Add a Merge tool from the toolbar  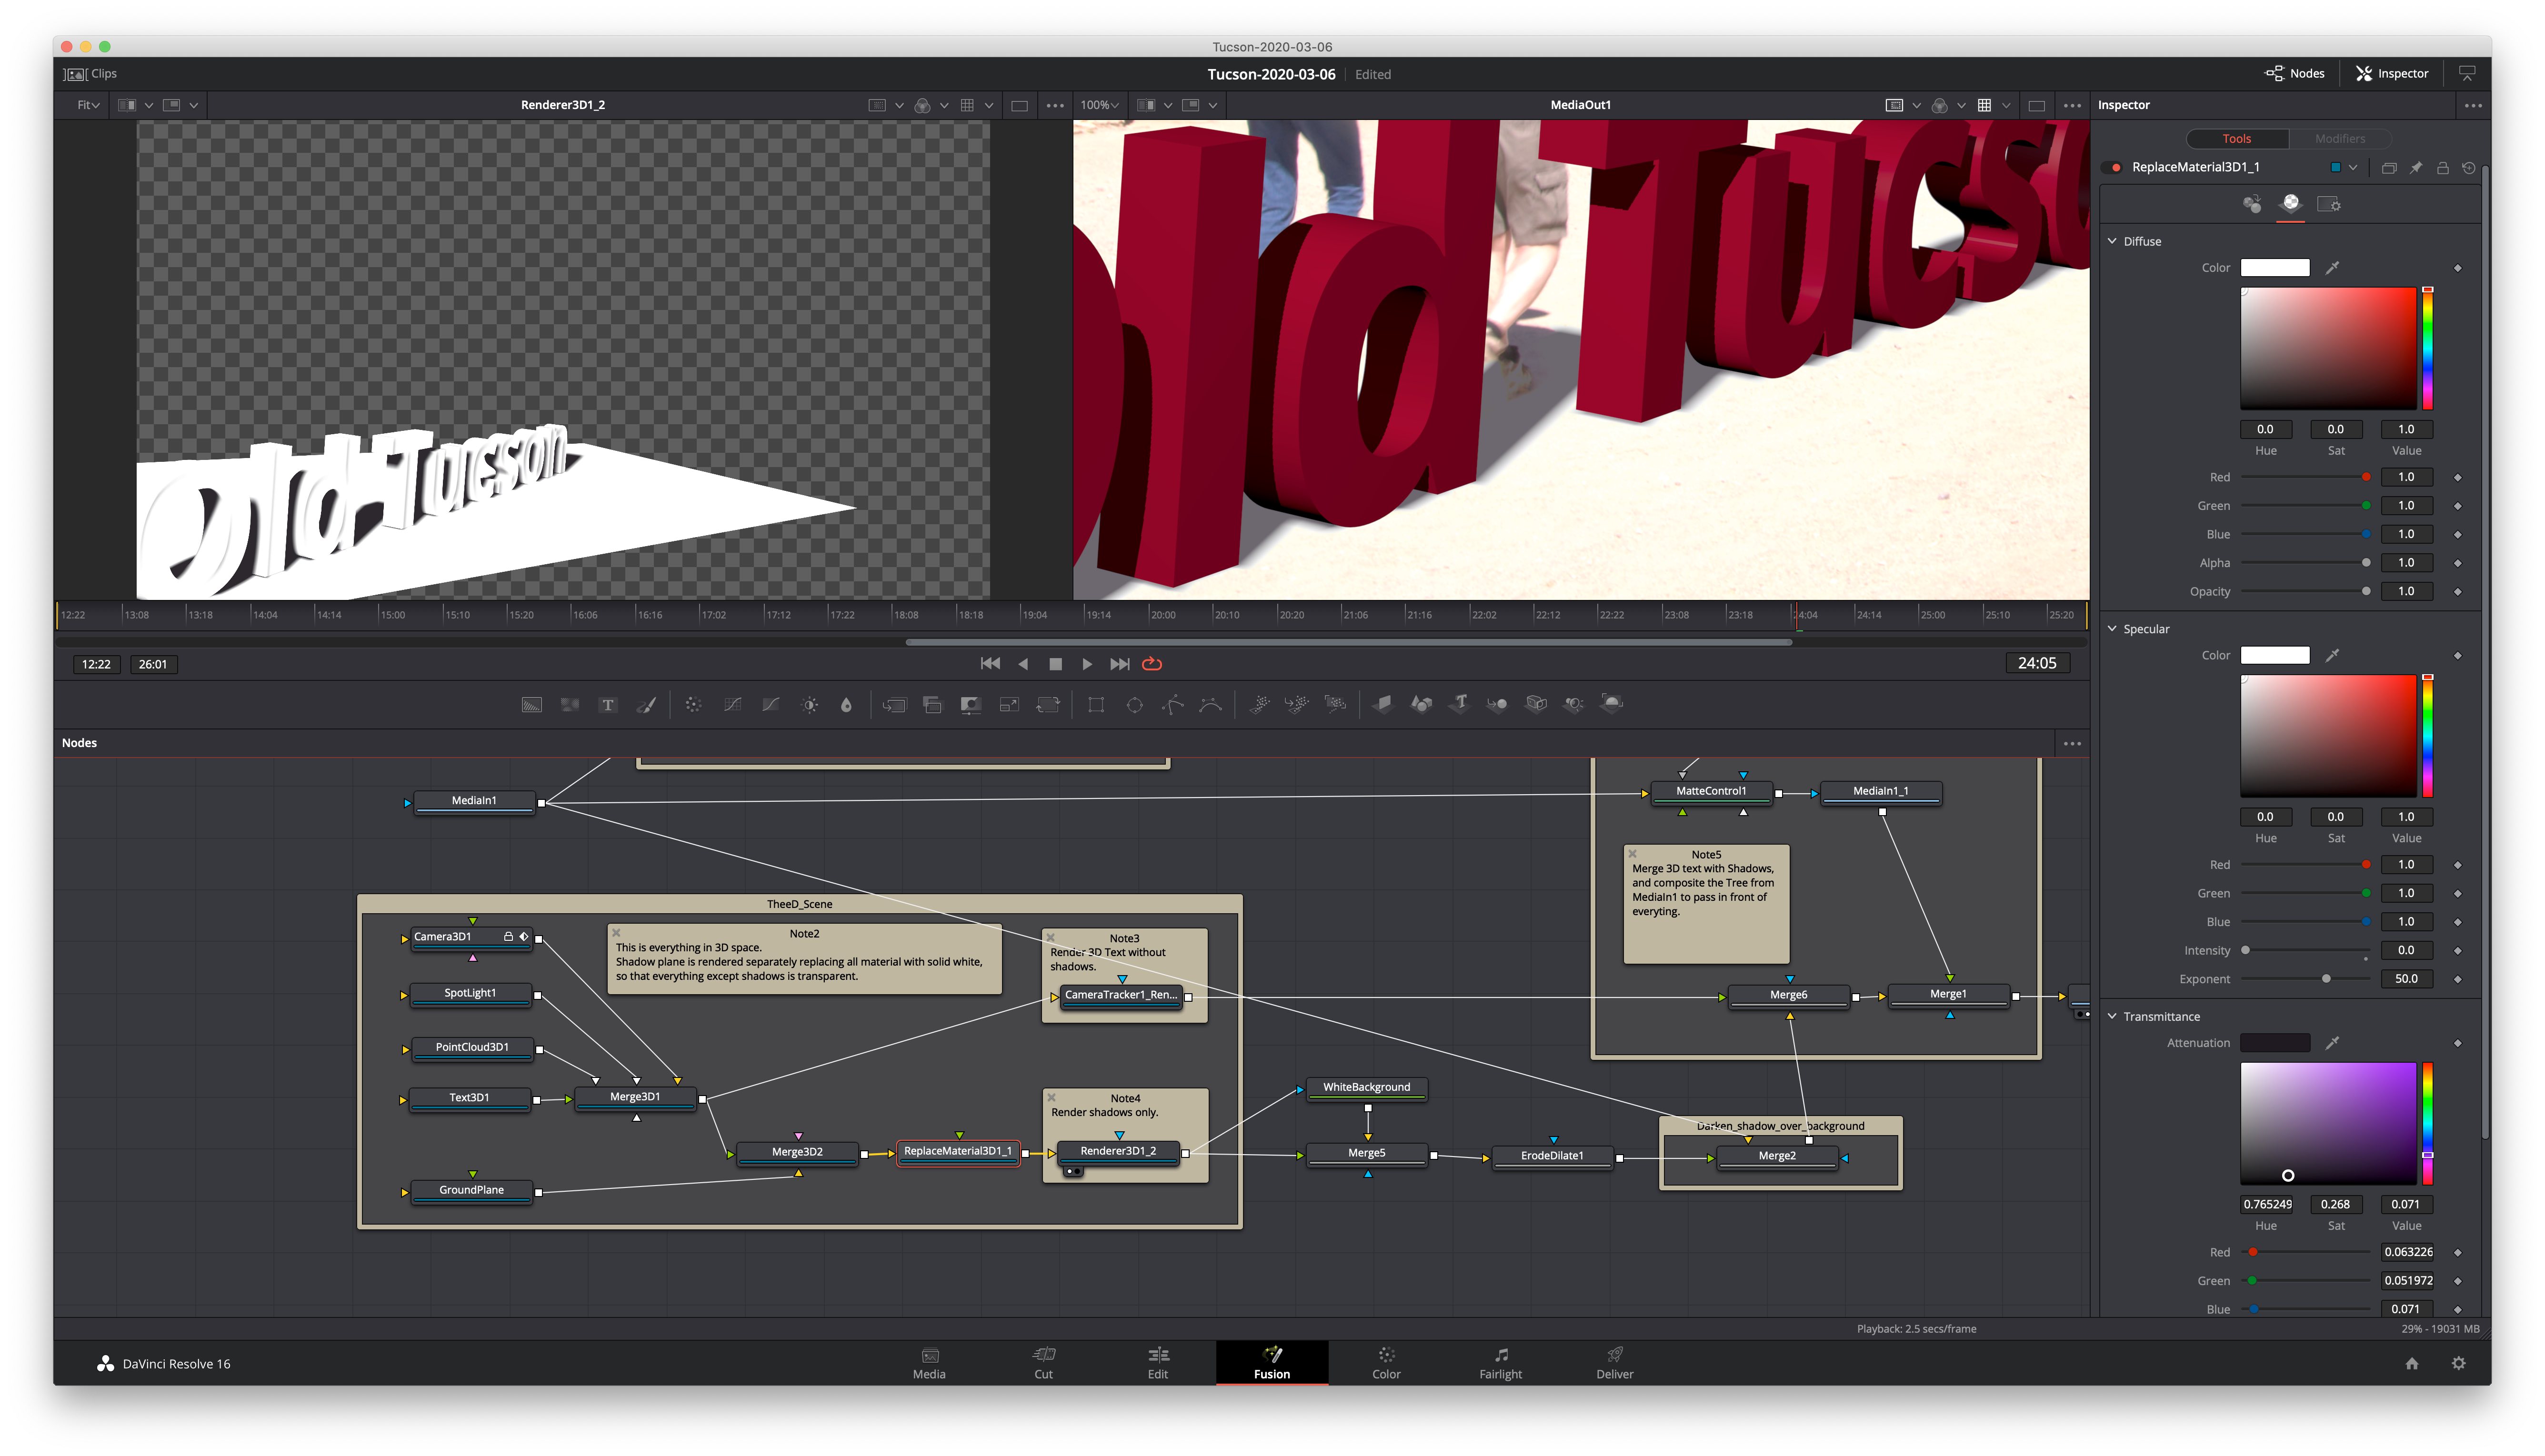[894, 705]
